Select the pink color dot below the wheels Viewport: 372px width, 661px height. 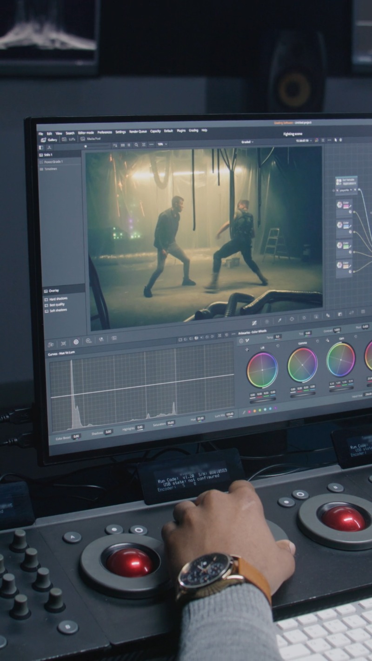tap(250, 411)
